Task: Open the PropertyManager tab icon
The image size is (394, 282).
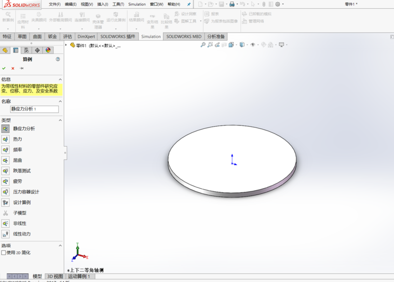Action: pos(16,50)
